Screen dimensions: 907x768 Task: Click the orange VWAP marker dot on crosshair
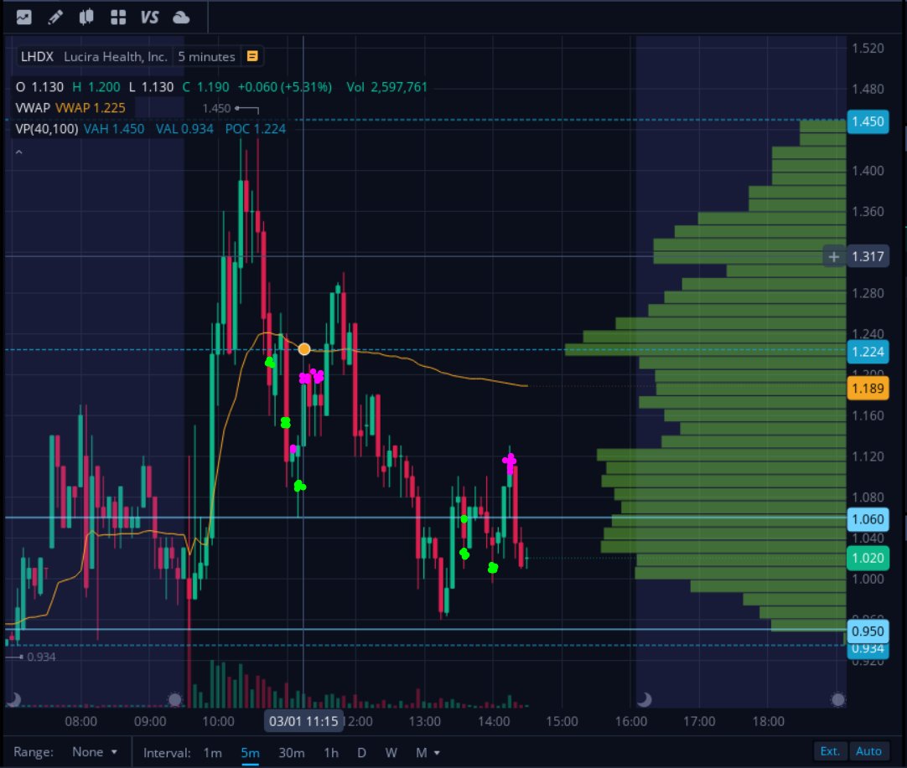(304, 349)
